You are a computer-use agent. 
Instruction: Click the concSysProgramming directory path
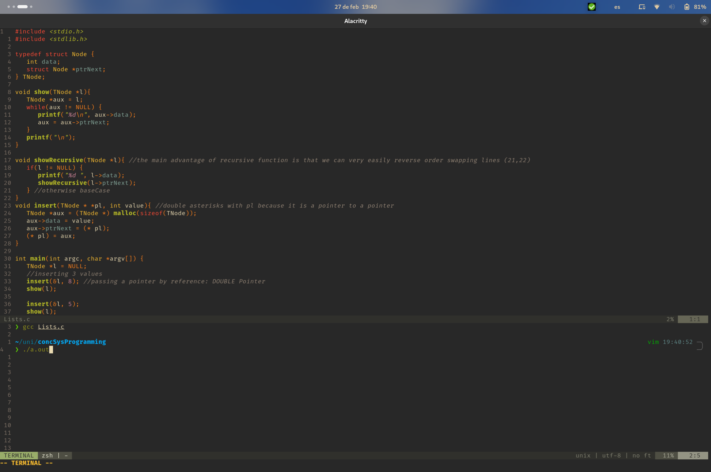pos(72,342)
